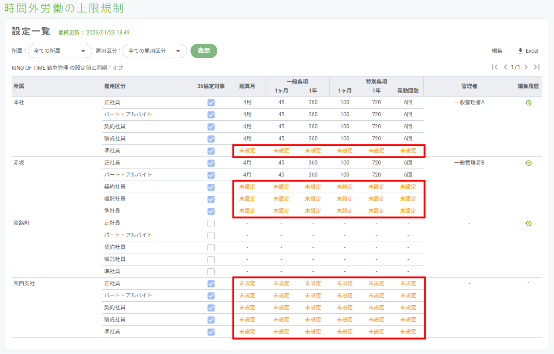Toggle 36協定対象 checkbox for 本社 契約社員
The width and height of the screenshot is (554, 354).
[211, 127]
